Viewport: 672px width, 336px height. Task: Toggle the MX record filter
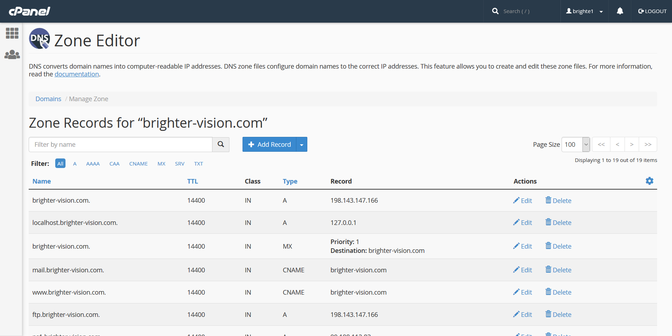click(x=161, y=163)
